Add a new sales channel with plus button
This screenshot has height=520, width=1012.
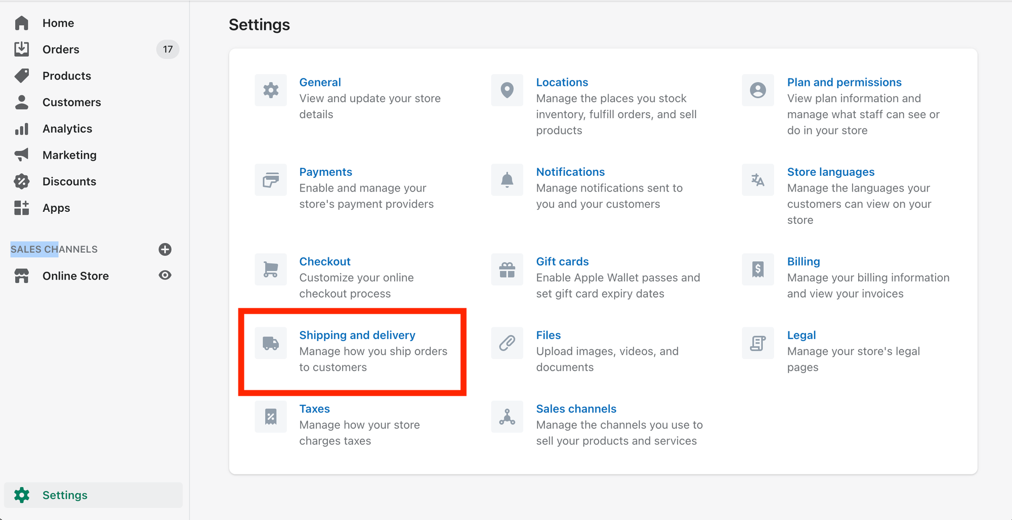(x=165, y=249)
